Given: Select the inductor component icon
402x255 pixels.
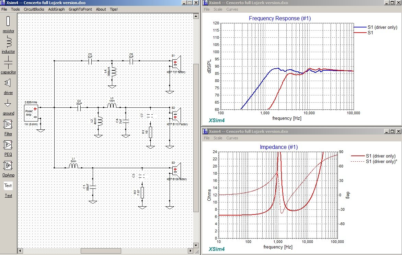Looking at the screenshot, I should pos(9,42).
